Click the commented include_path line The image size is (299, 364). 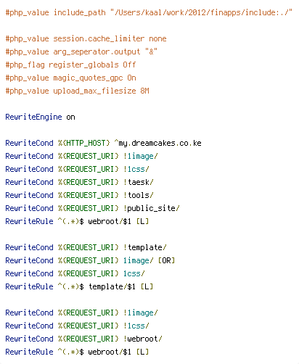[149, 12]
